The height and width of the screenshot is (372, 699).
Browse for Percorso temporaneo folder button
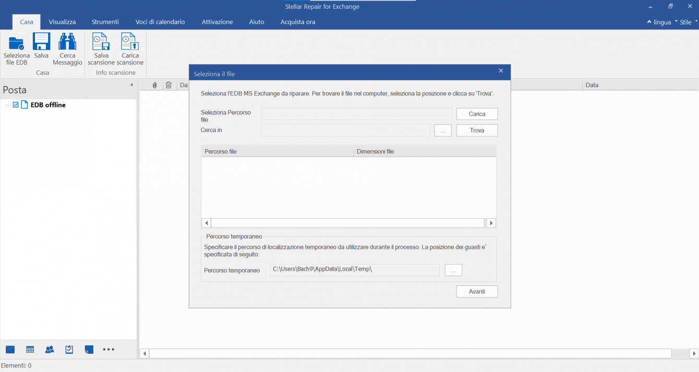[453, 270]
